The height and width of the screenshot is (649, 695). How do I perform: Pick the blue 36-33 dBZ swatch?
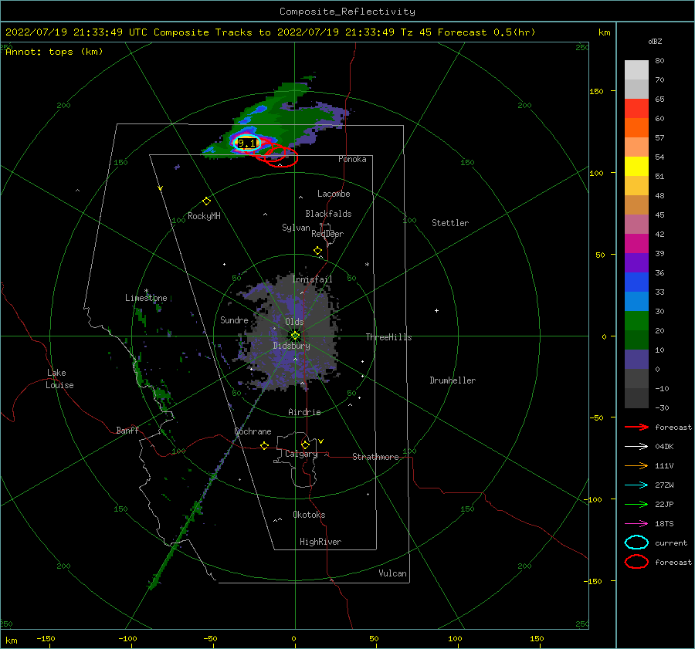tap(636, 282)
